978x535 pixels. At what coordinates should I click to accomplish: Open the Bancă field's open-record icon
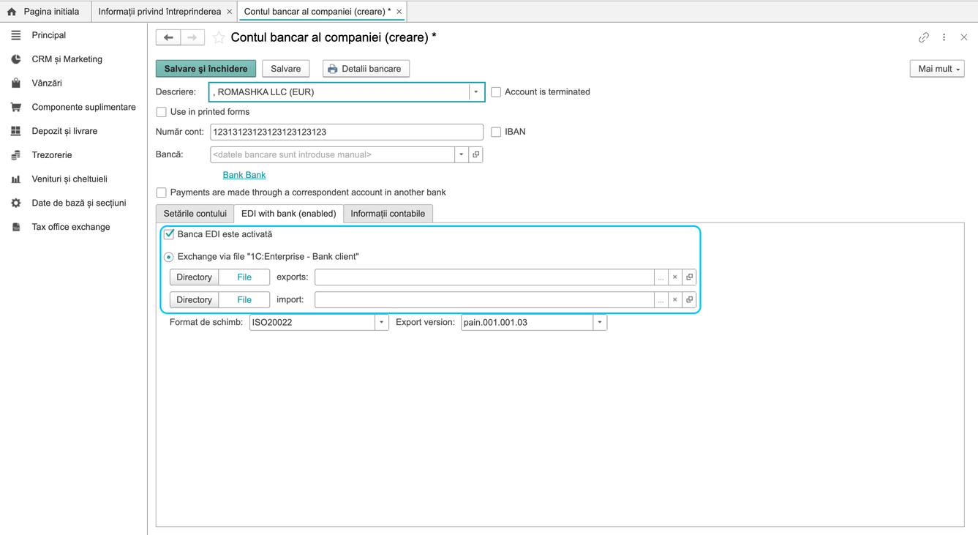click(x=476, y=154)
